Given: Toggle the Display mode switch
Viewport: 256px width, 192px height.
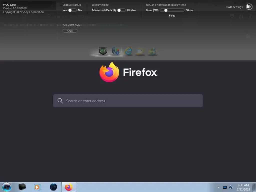Looking at the screenshot, I should pos(121,10).
